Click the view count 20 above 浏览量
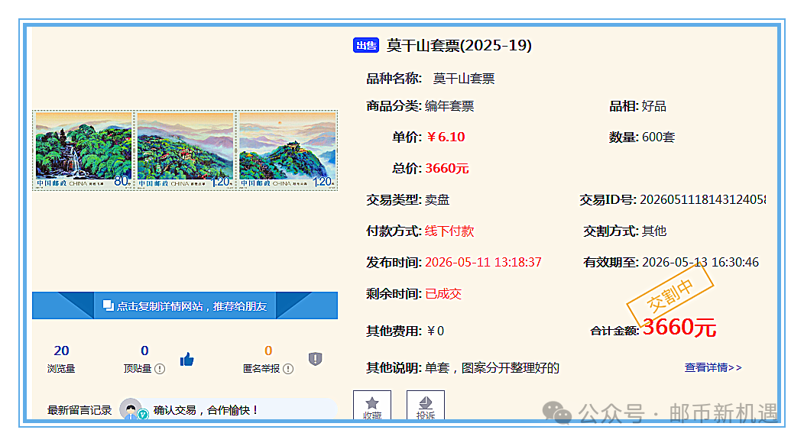Screen dimensions: 804x446 tap(61, 351)
